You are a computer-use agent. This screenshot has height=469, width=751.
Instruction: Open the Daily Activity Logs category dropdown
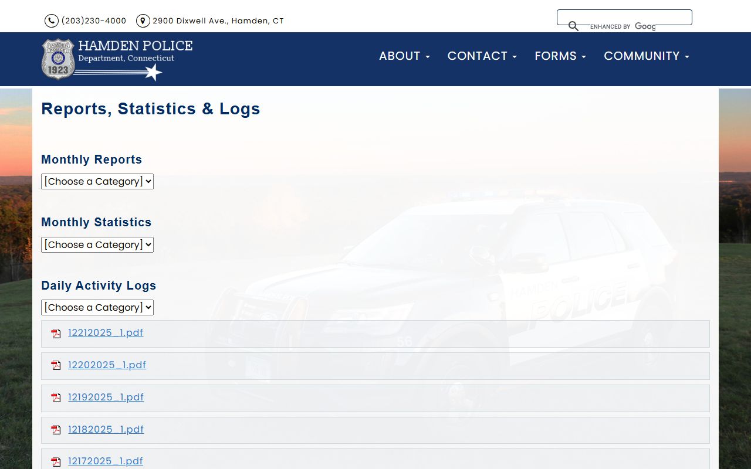97,307
